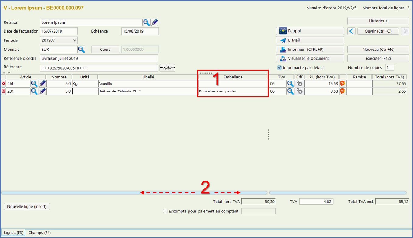Click the PU field showing 15,53
The height and width of the screenshot is (238, 413).
[x=322, y=83]
